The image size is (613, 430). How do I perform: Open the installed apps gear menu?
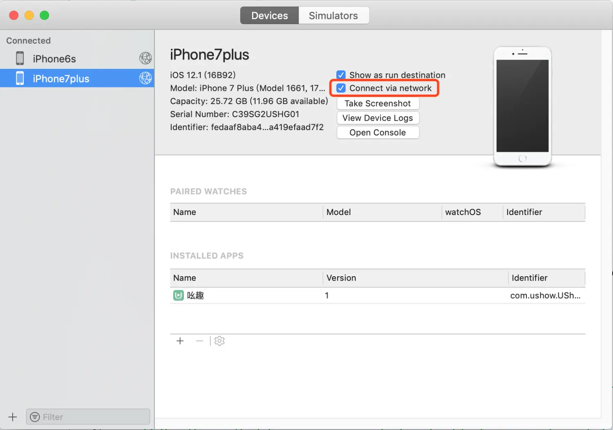point(219,341)
